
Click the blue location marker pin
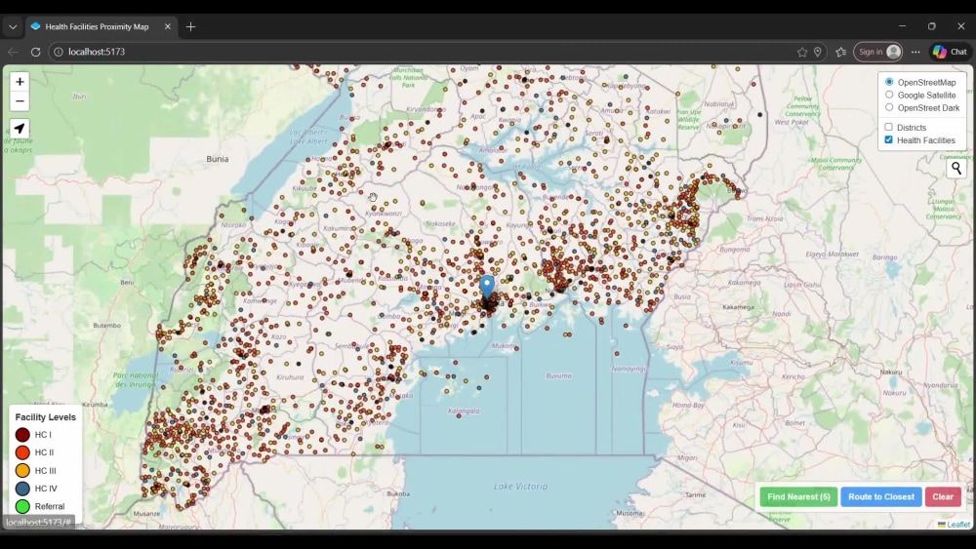(487, 287)
